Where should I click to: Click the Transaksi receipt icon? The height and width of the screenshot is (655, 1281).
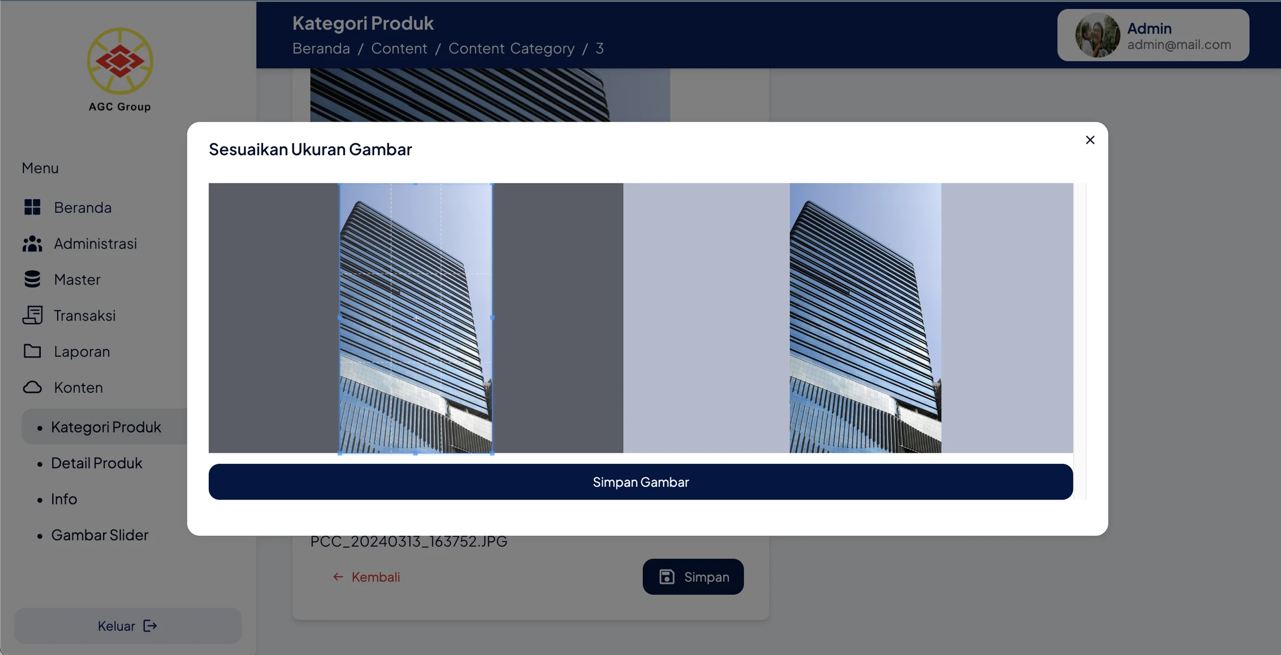32,315
